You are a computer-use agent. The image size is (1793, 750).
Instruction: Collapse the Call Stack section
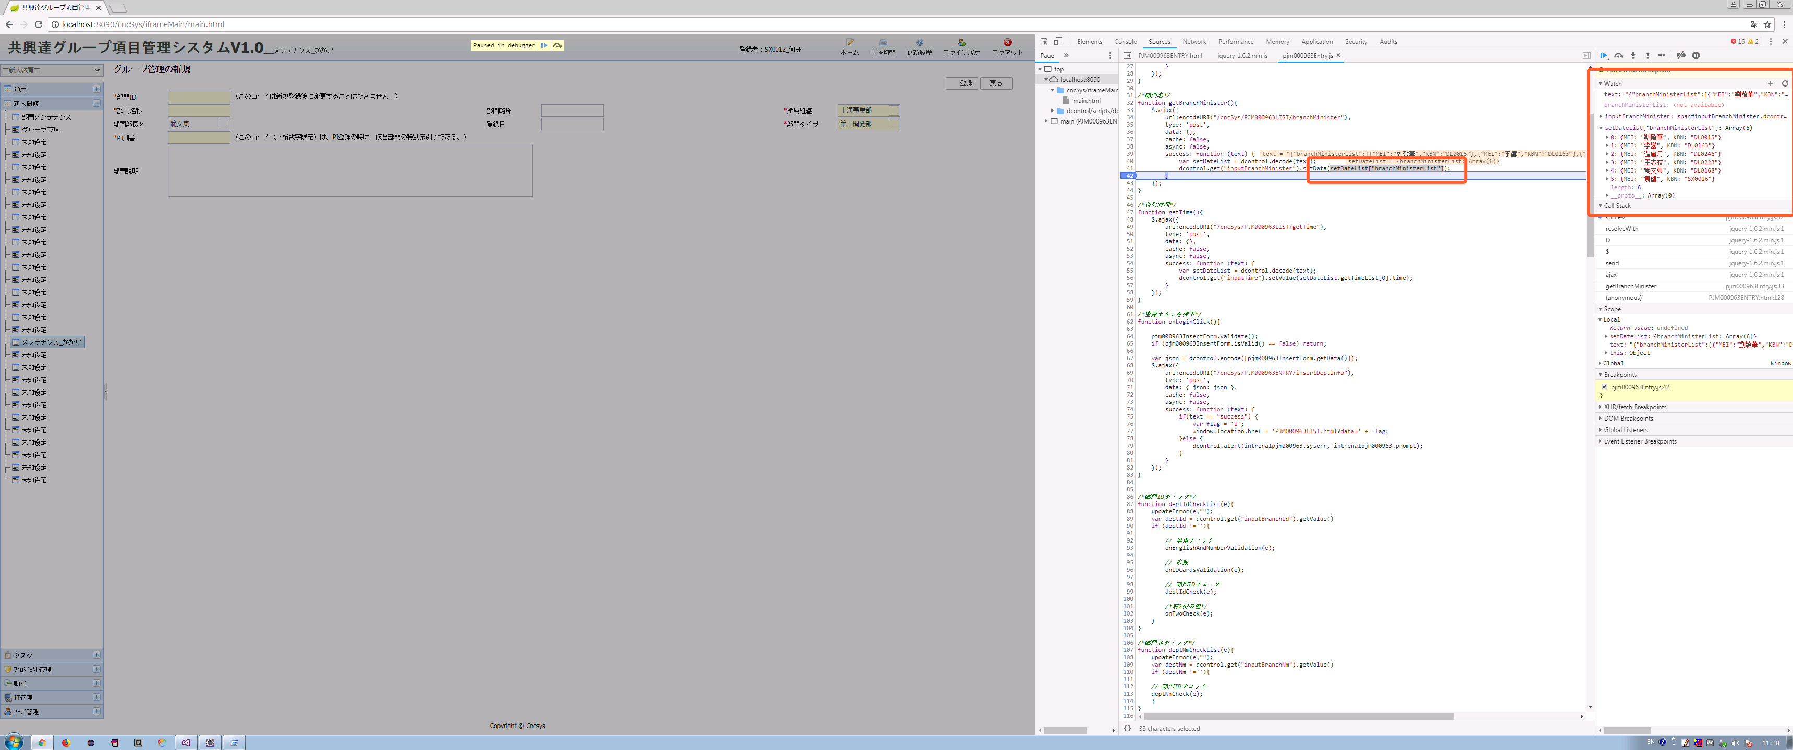pyautogui.click(x=1600, y=206)
